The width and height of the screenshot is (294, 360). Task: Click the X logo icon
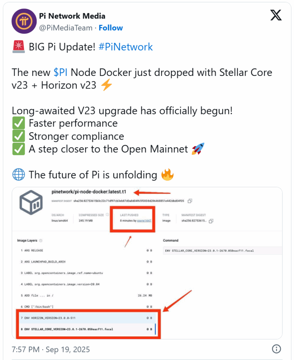(x=276, y=15)
